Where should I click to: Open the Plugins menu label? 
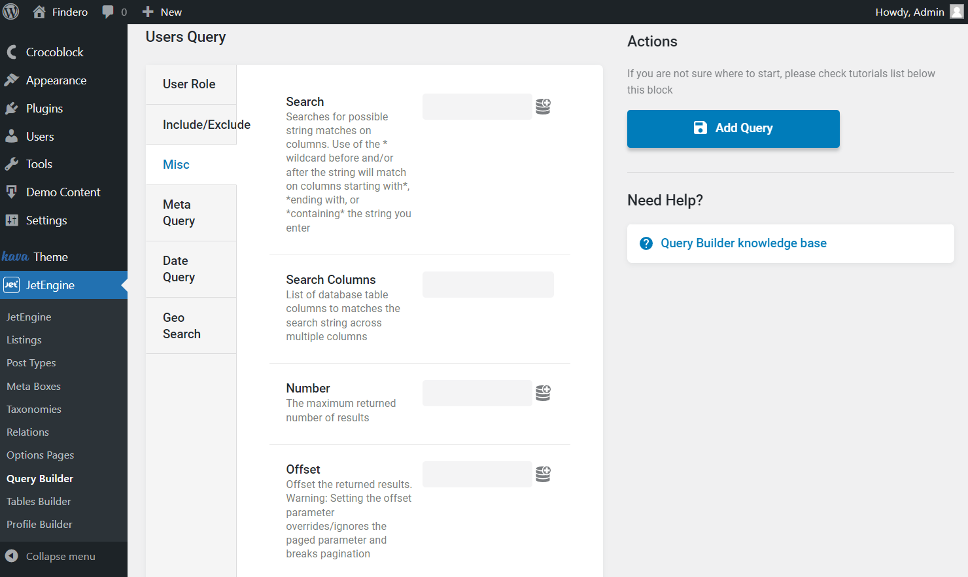pyautogui.click(x=44, y=108)
